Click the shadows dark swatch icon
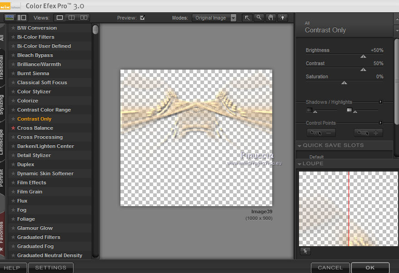The width and height of the screenshot is (399, 273). click(x=309, y=110)
